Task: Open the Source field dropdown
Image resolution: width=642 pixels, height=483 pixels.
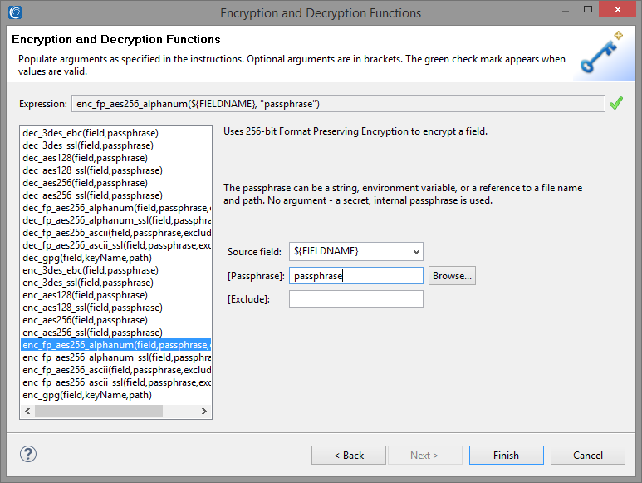Action: point(416,252)
